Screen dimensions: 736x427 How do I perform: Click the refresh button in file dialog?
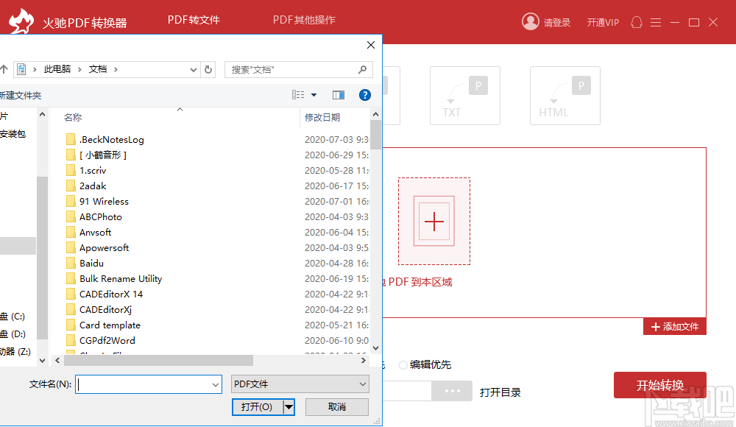(208, 69)
